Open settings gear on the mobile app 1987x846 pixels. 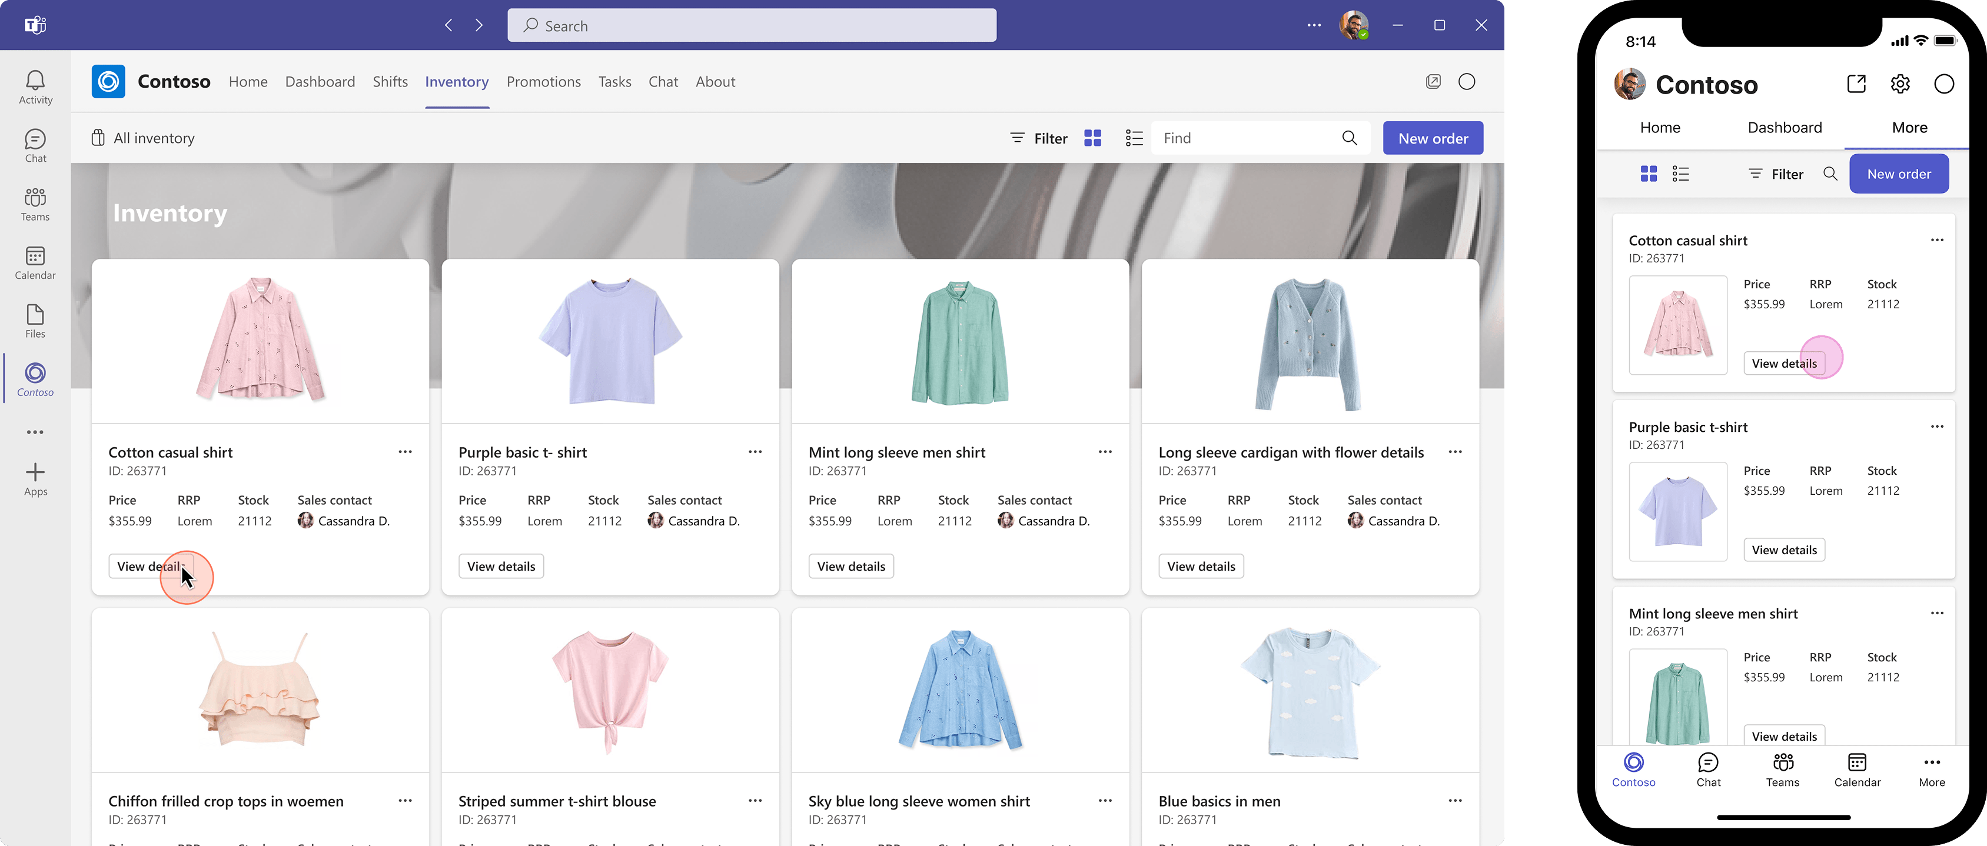(x=1900, y=84)
